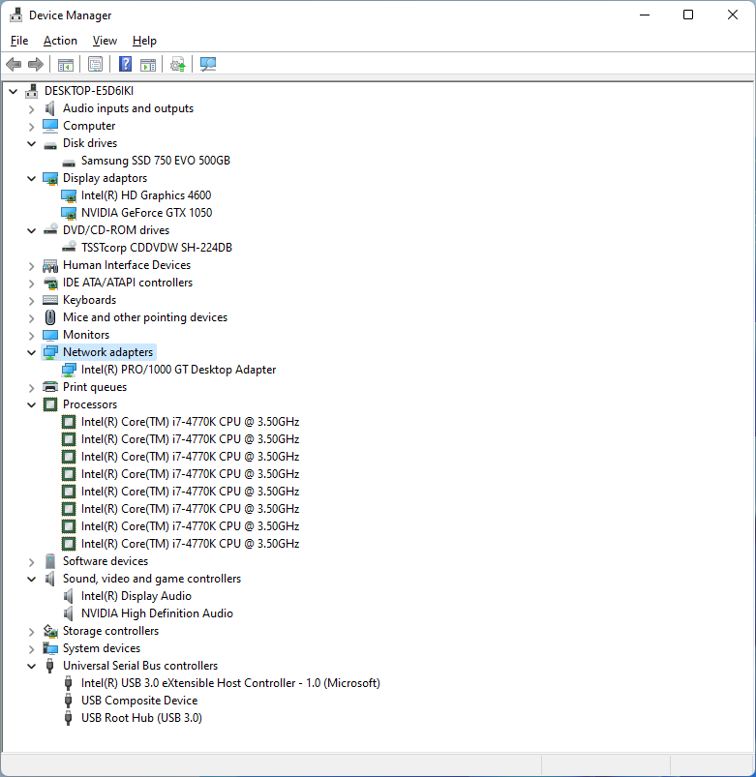Click Update device driver toolbar icon
The image size is (756, 777).
177,65
